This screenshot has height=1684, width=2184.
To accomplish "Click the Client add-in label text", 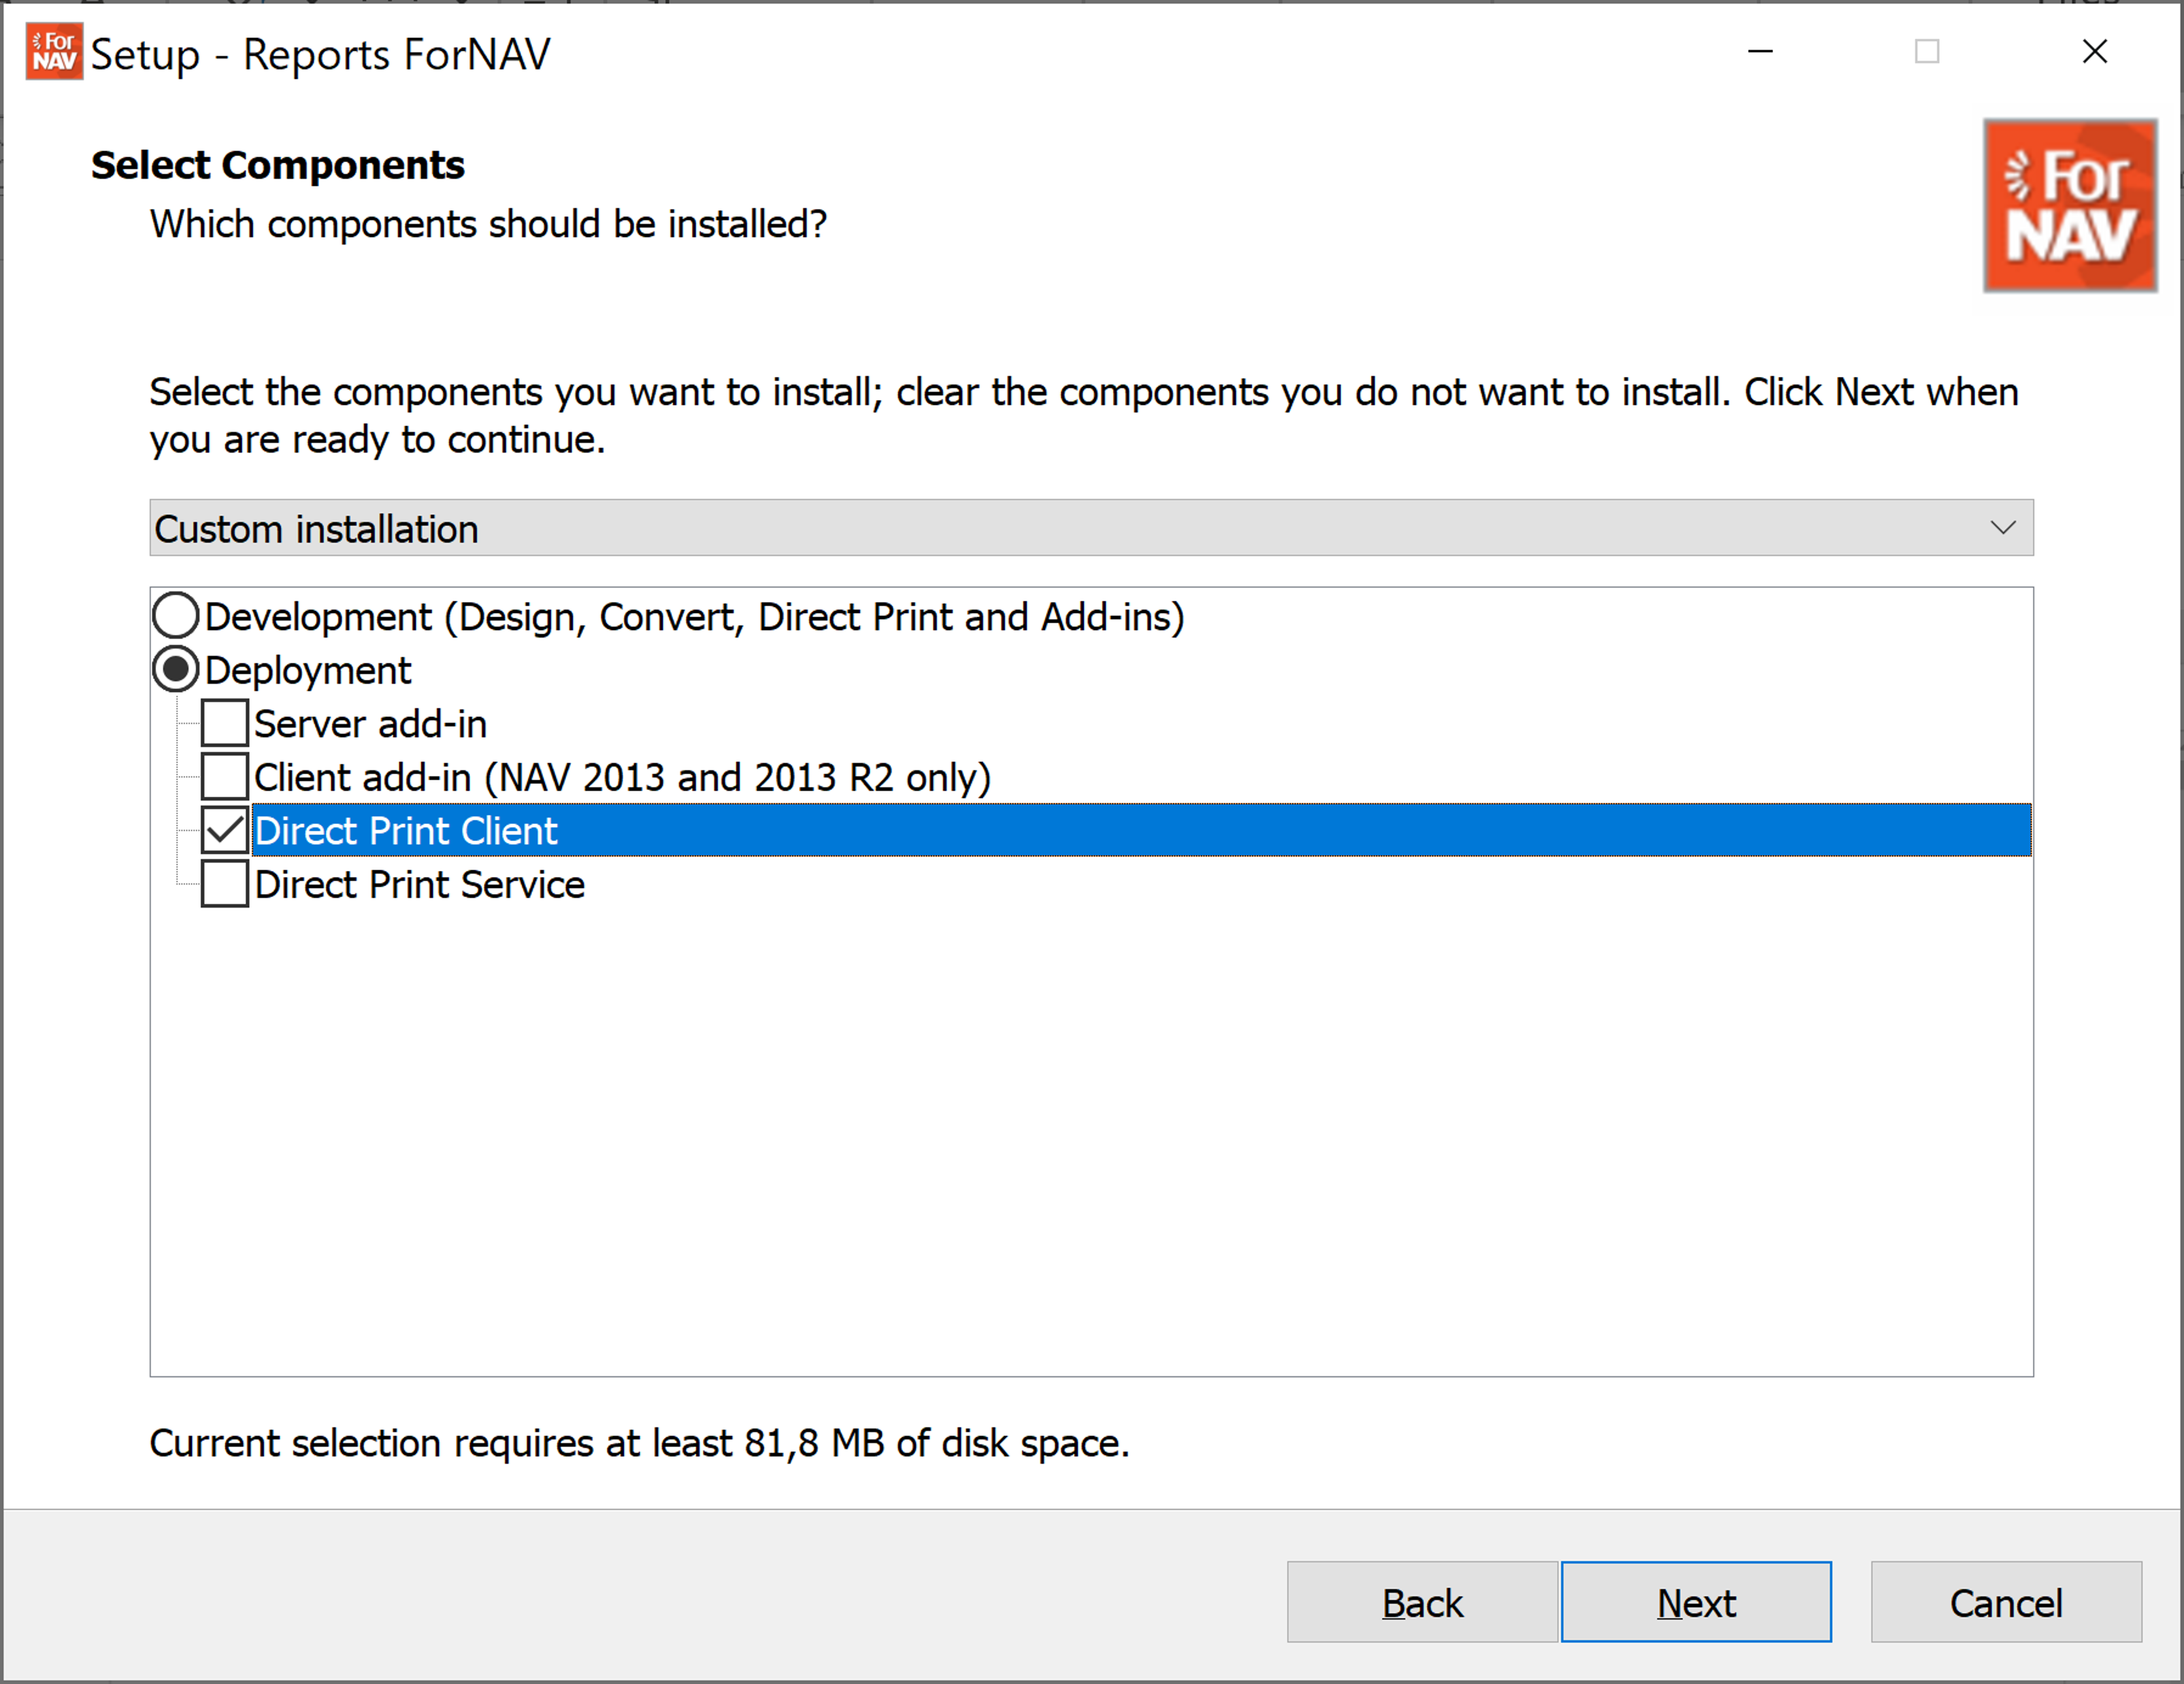I will [x=622, y=778].
